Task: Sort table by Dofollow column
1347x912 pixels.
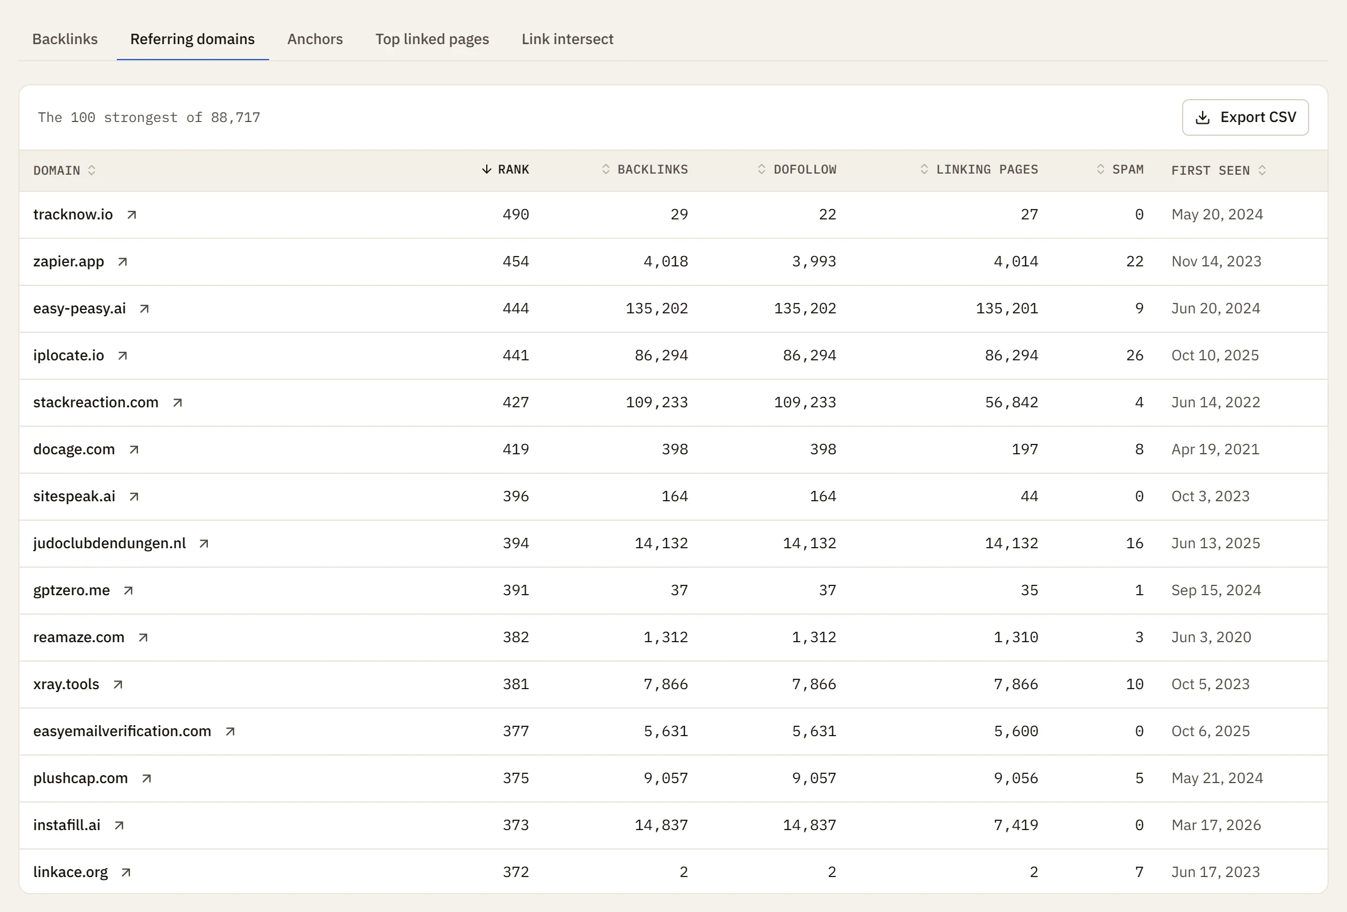Action: (797, 170)
